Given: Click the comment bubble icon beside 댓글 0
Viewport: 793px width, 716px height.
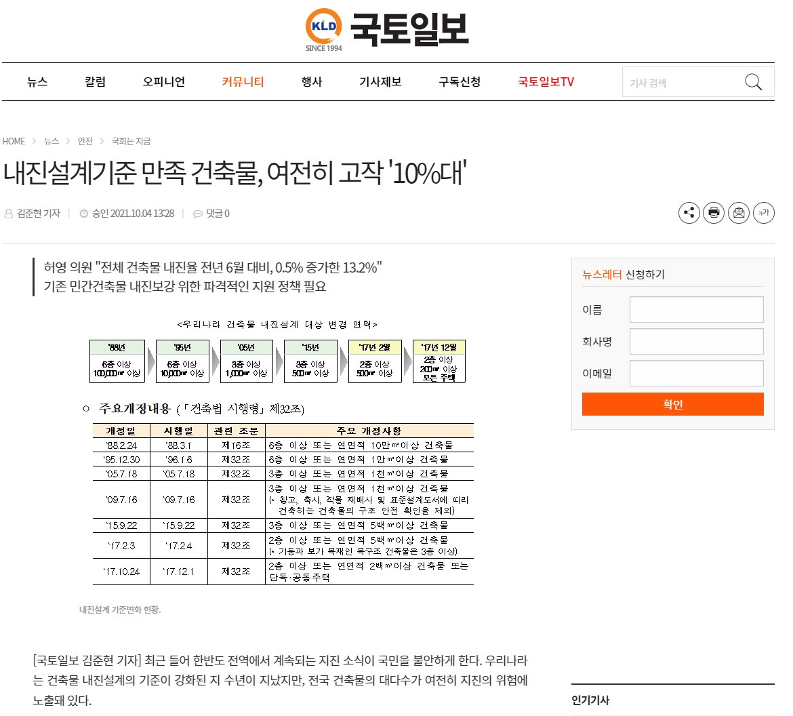Looking at the screenshot, I should [x=197, y=213].
